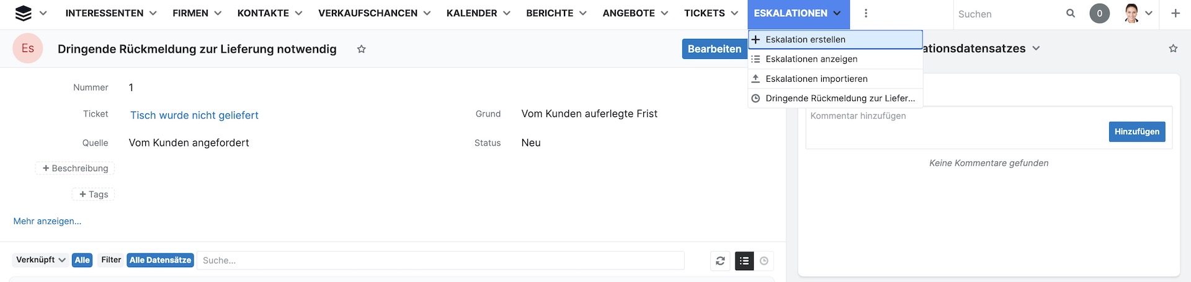The width and height of the screenshot is (1191, 282).
Task: Star the escalation record title as favorite
Action: tap(362, 49)
